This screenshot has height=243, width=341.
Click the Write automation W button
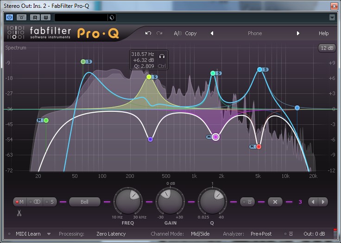coord(46,18)
